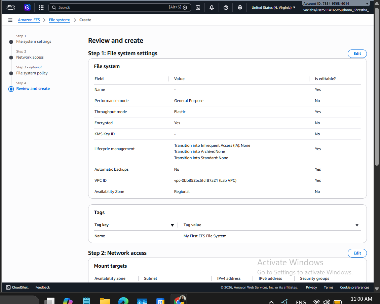Image resolution: width=380 pixels, height=304 pixels.
Task: Click the ENG language indicator
Action: pyautogui.click(x=301, y=302)
